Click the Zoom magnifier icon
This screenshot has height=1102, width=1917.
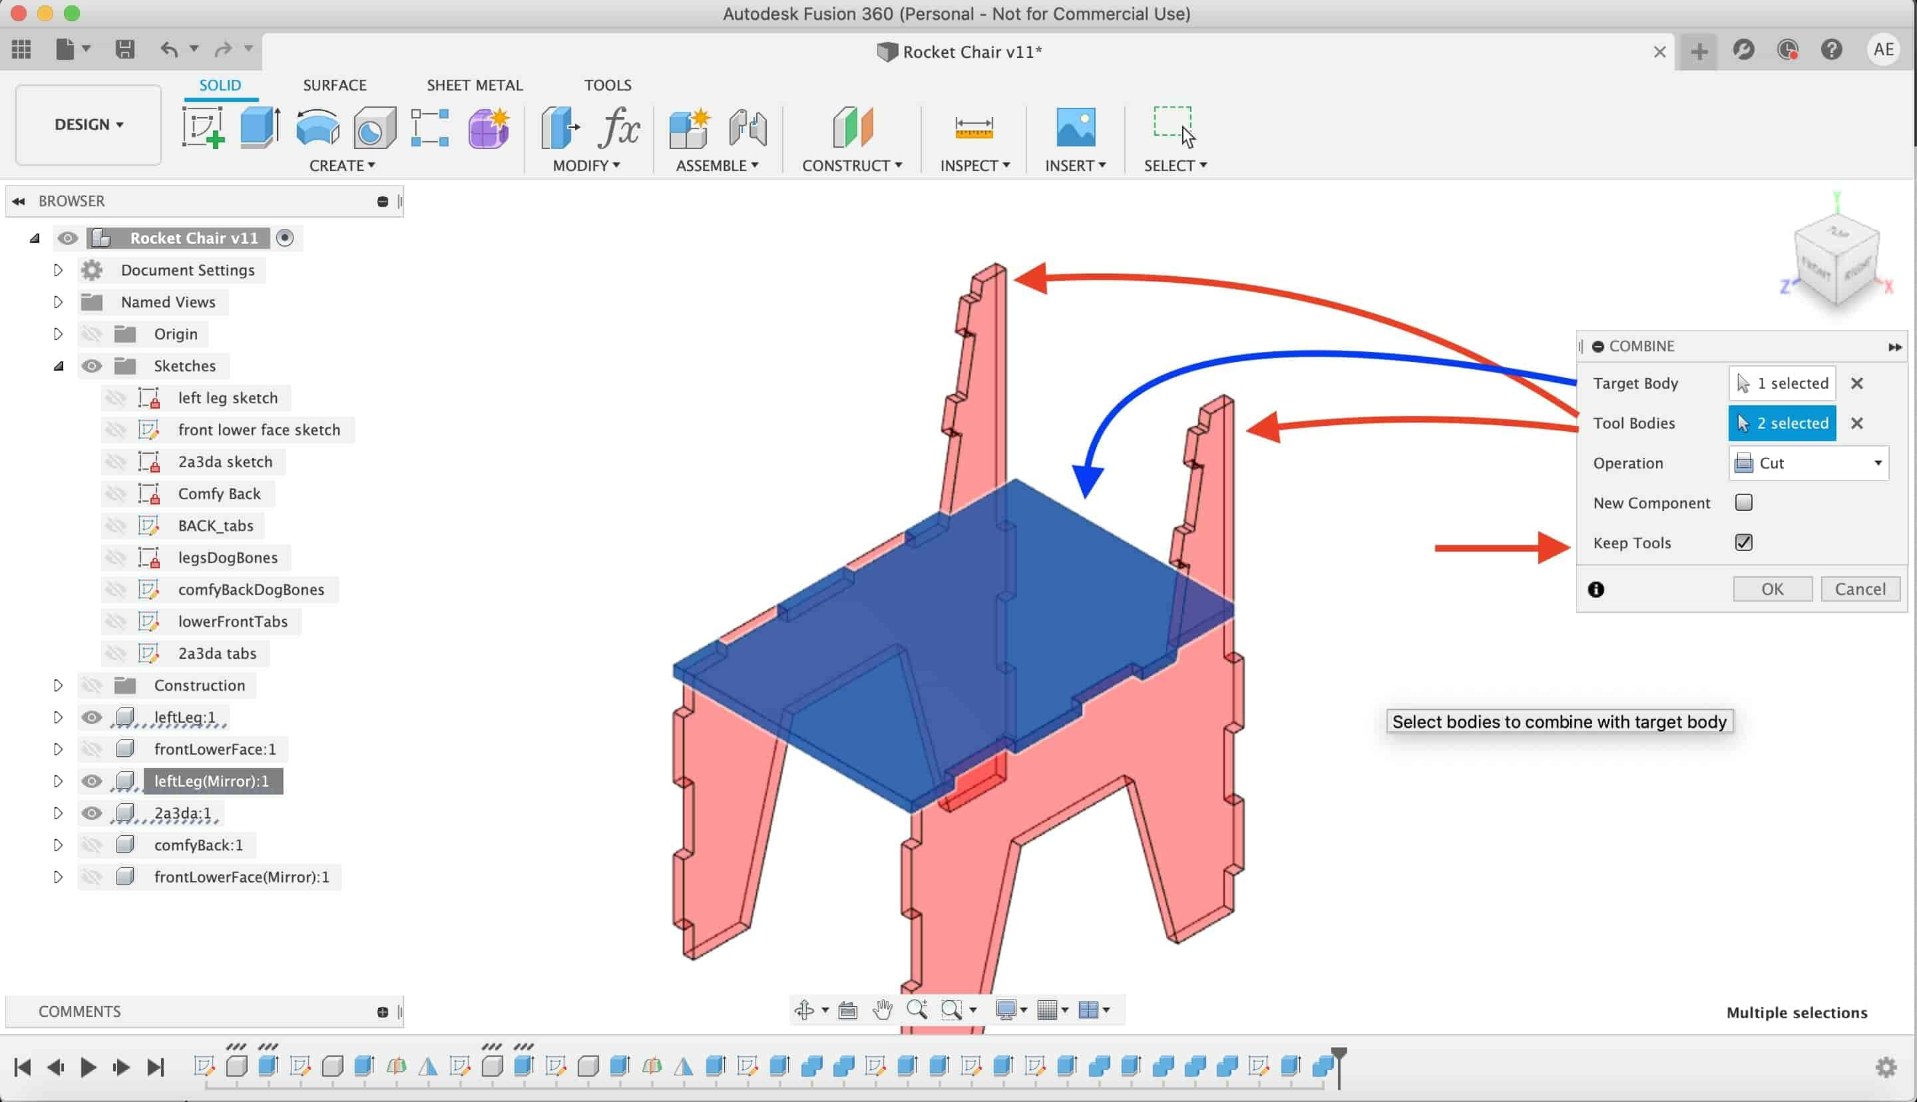(917, 1010)
